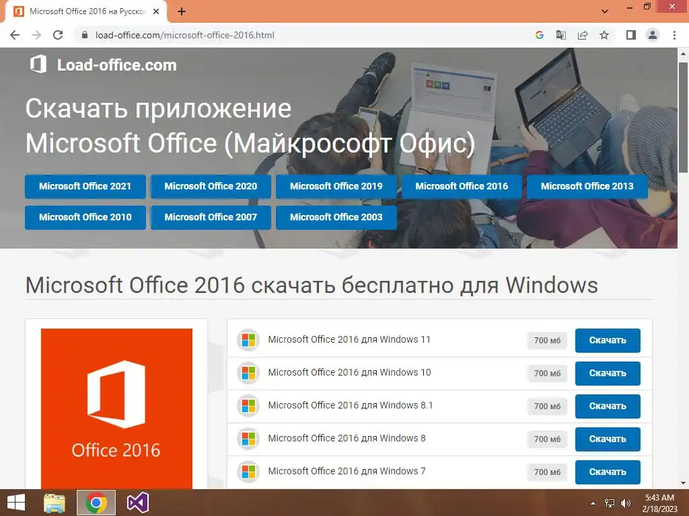Click the 700 мб label for Windows 8.1
The height and width of the screenshot is (516, 689).
click(547, 406)
